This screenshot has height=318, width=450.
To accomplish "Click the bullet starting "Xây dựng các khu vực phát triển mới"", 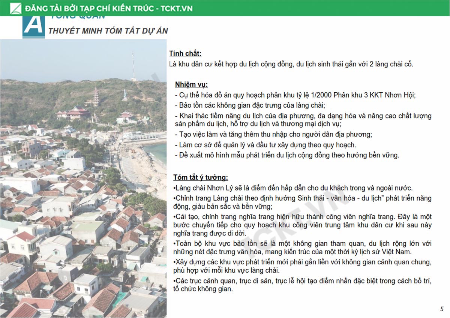I will 302,266.
